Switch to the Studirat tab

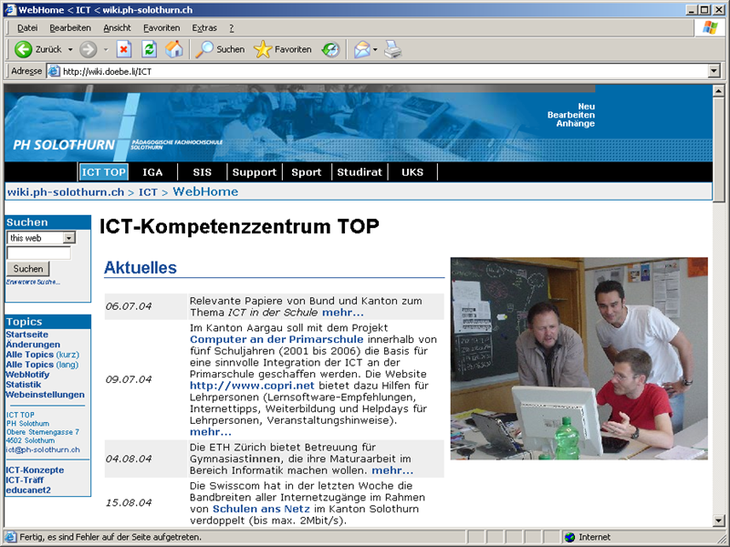coord(360,172)
